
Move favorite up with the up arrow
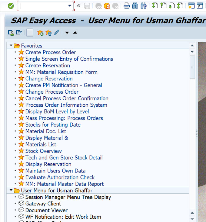click(x=75, y=33)
